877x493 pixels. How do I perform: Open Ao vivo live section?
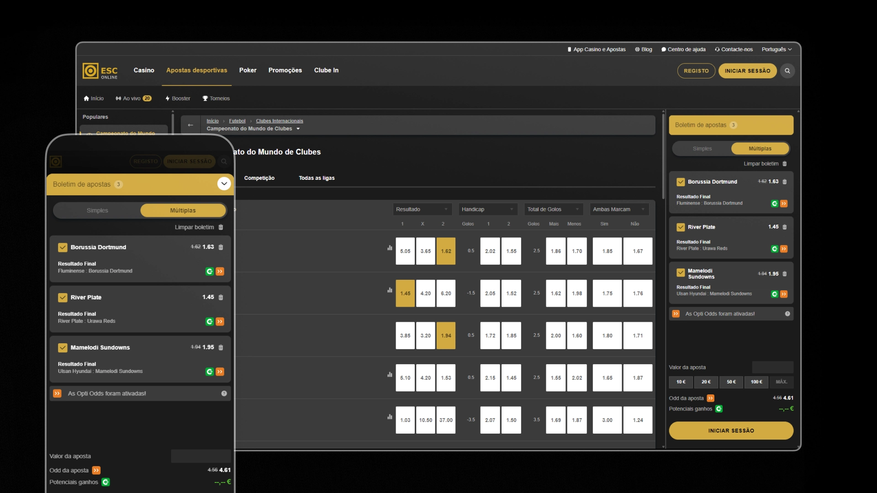pos(133,99)
